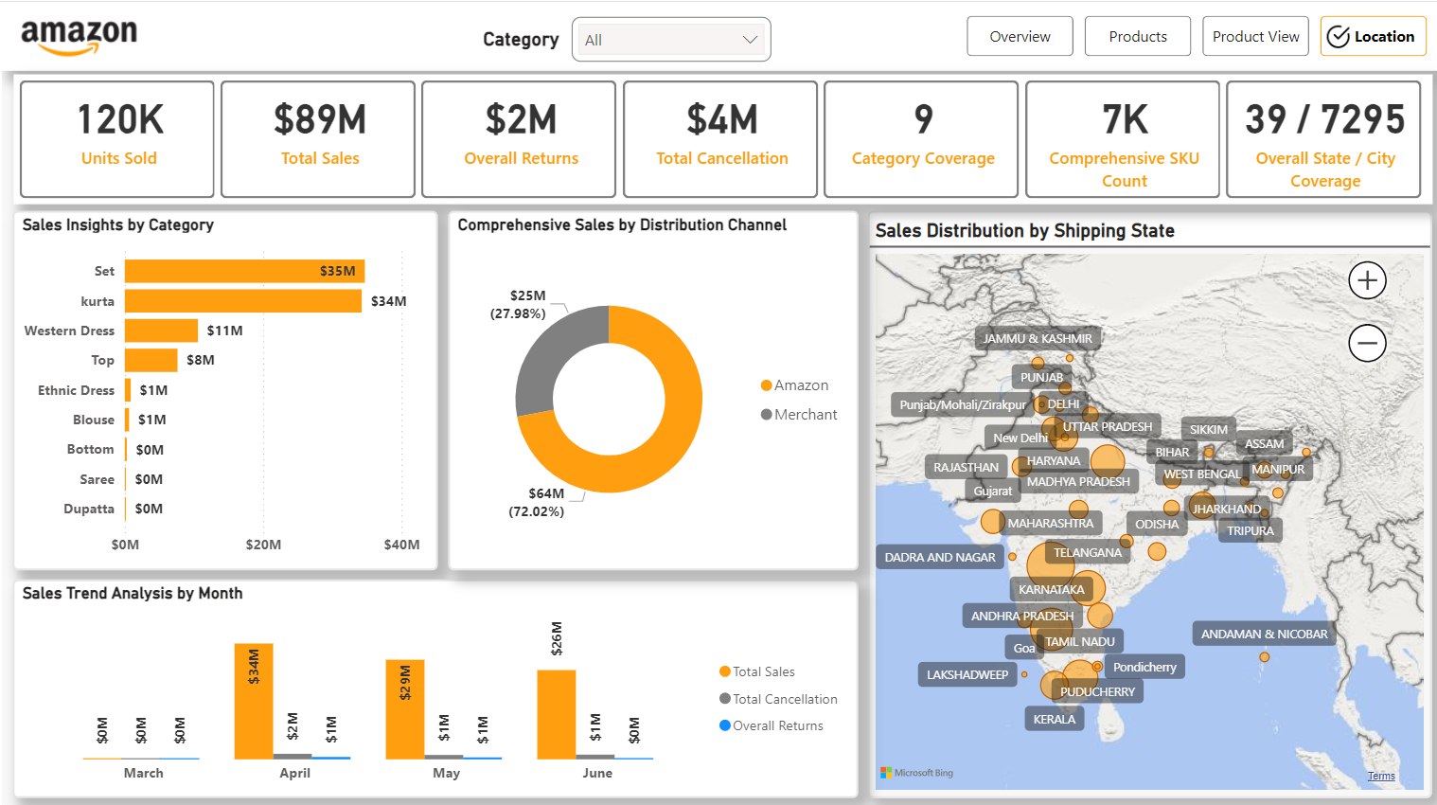The width and height of the screenshot is (1437, 805).
Task: Open the Product View page
Action: coord(1255,36)
